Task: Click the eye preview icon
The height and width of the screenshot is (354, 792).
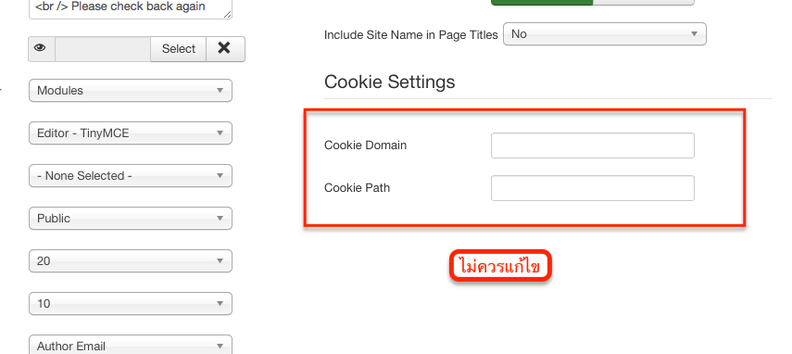Action: tap(41, 49)
